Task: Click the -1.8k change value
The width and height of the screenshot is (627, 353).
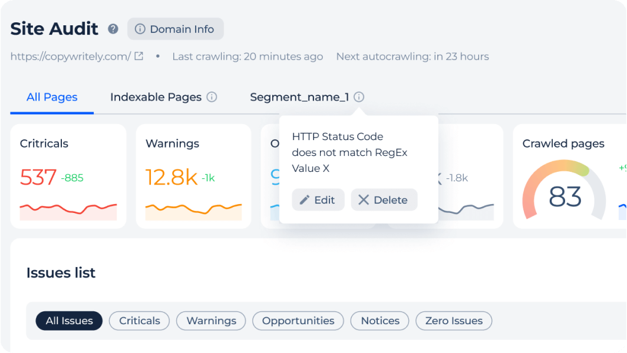Action: [x=457, y=178]
